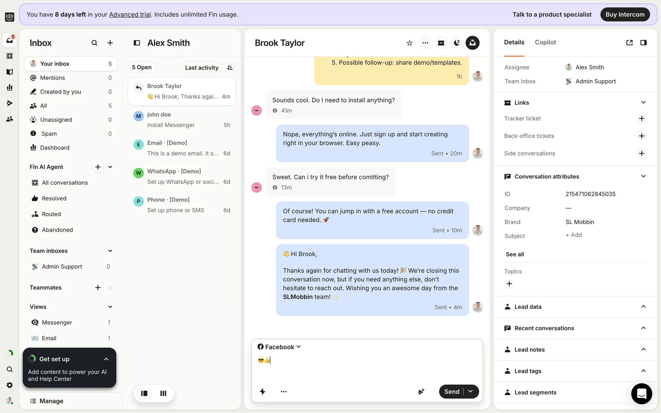
Task: Open details in new window icon
Action: click(629, 43)
